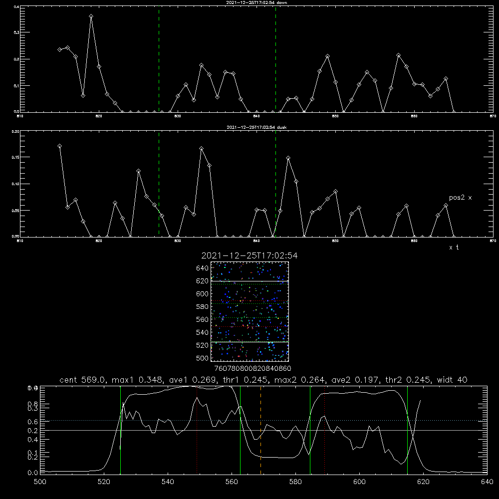Click the 'widt 40' value

click(x=452, y=380)
